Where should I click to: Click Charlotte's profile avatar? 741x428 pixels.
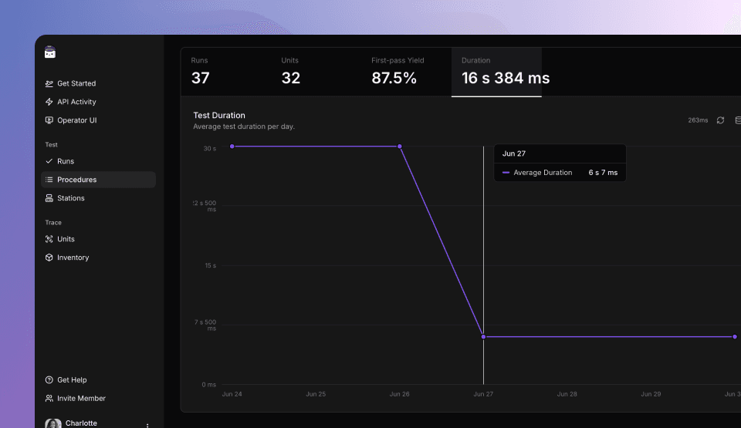tap(53, 423)
